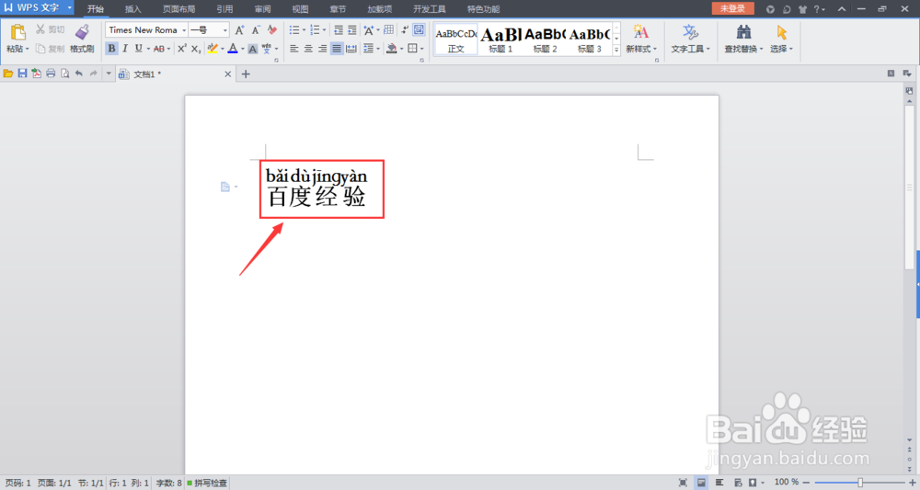The image size is (920, 490).
Task: Open the 页面布局 (Page Layout) tab
Action: click(179, 9)
